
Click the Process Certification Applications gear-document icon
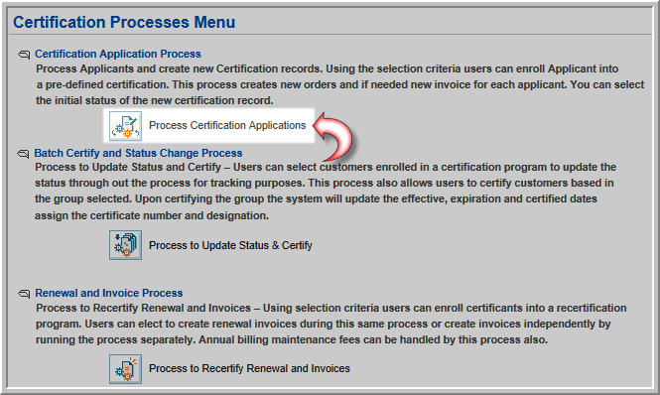[x=125, y=126]
